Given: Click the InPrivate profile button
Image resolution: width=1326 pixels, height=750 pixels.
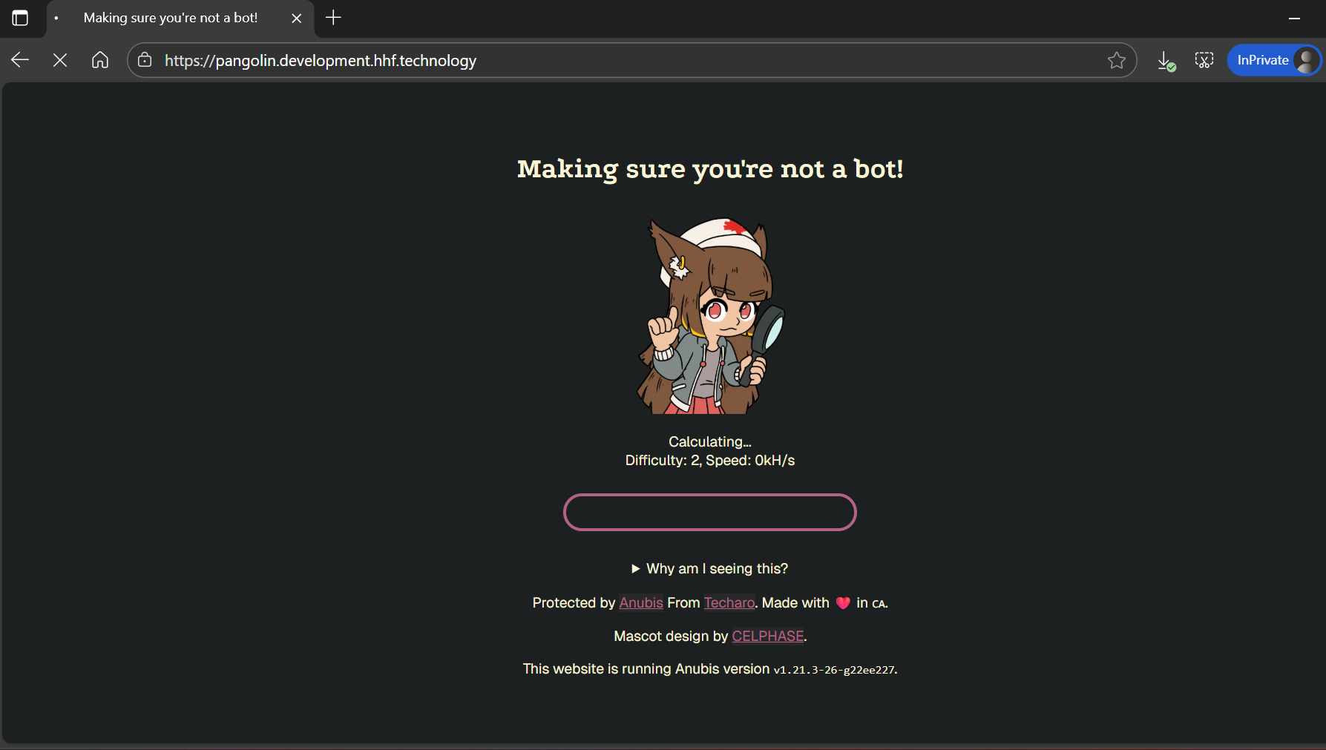Looking at the screenshot, I should click(x=1273, y=60).
